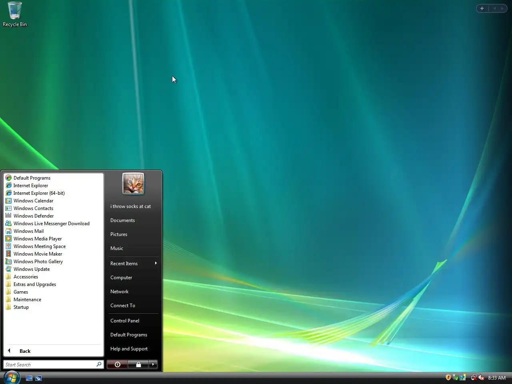Open the Windows Sidebar tray icon
The width and height of the screenshot is (512, 384).
pyautogui.click(x=463, y=378)
